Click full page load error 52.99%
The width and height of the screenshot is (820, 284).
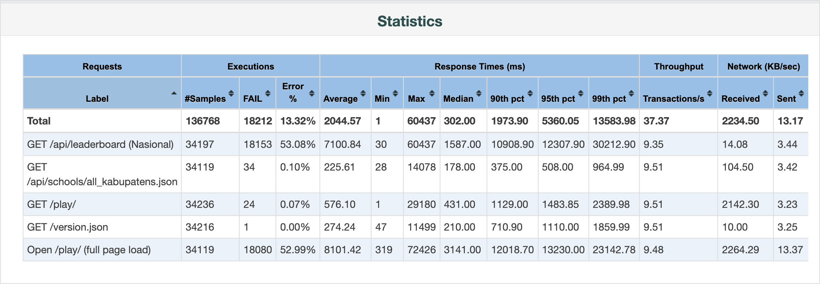click(x=298, y=250)
